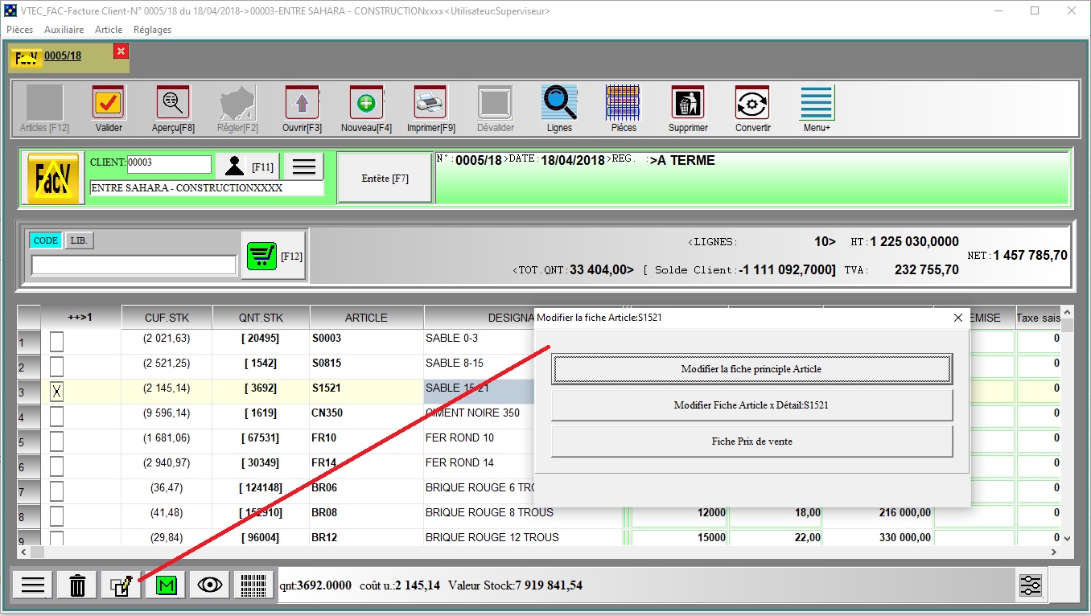Click quantity cell 15000 in BR12 row

[679, 538]
